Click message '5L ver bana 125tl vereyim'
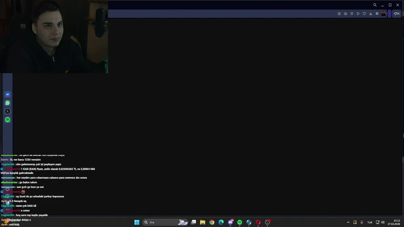The width and height of the screenshot is (404, 227). coord(25,160)
